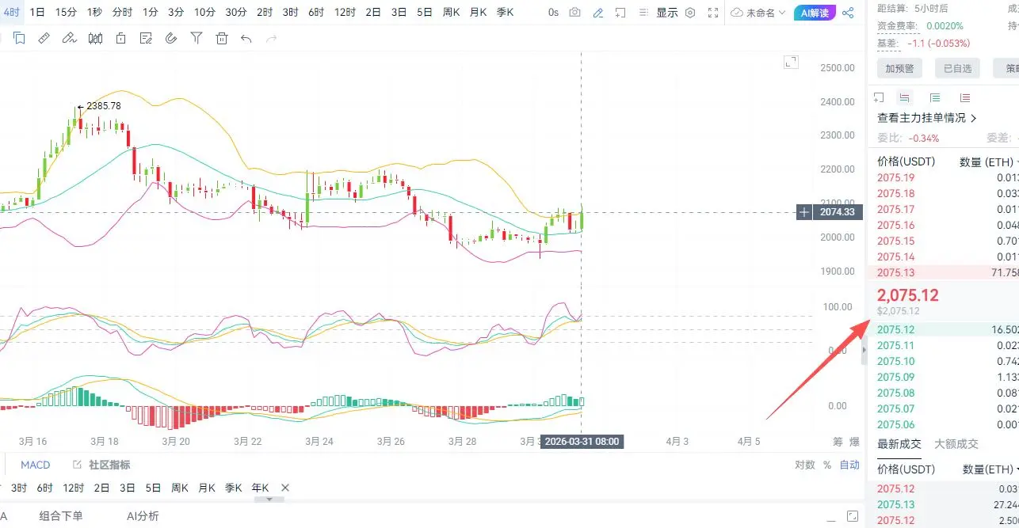Click the 2074.33 price axis label
The image size is (1019, 528).
click(x=837, y=212)
